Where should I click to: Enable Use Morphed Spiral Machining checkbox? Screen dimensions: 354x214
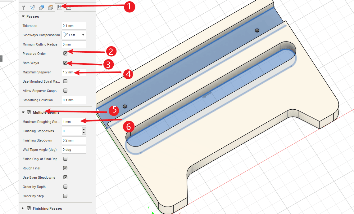[65, 81]
